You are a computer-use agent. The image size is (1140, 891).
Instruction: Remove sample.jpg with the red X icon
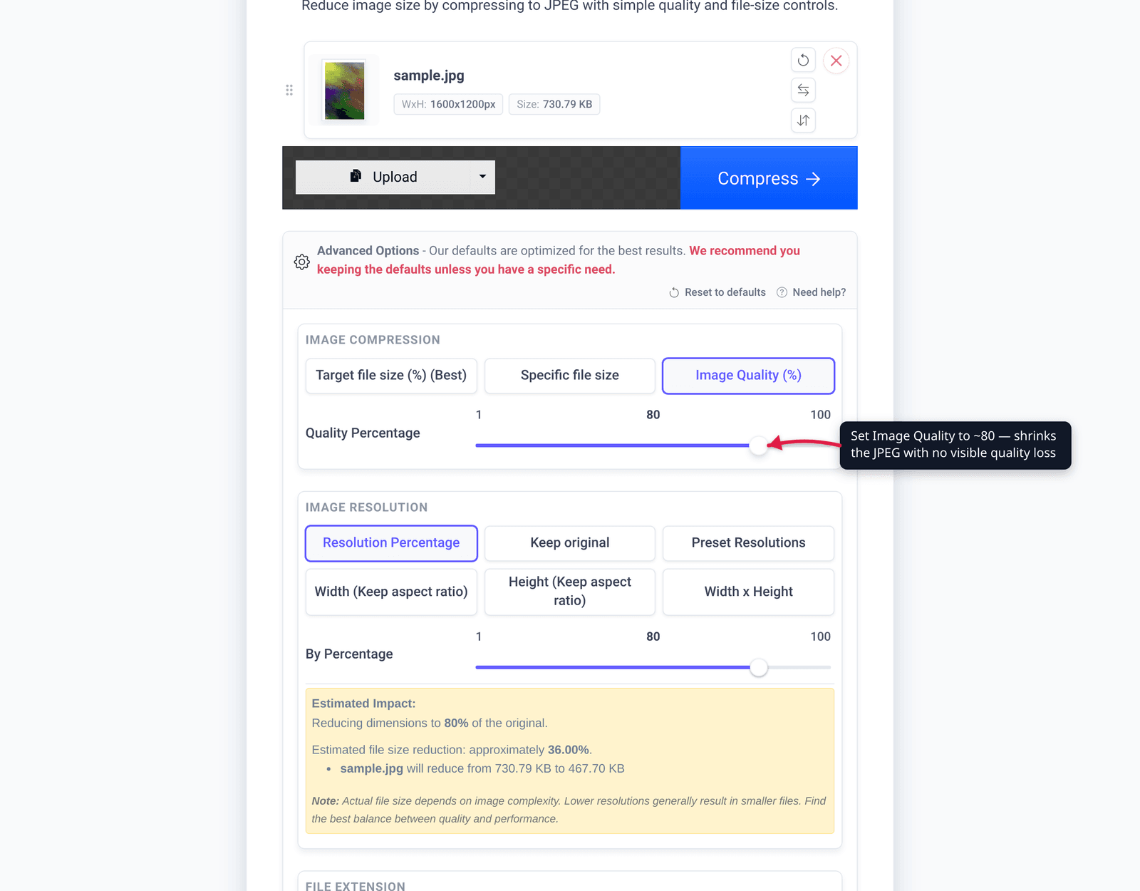click(x=836, y=61)
